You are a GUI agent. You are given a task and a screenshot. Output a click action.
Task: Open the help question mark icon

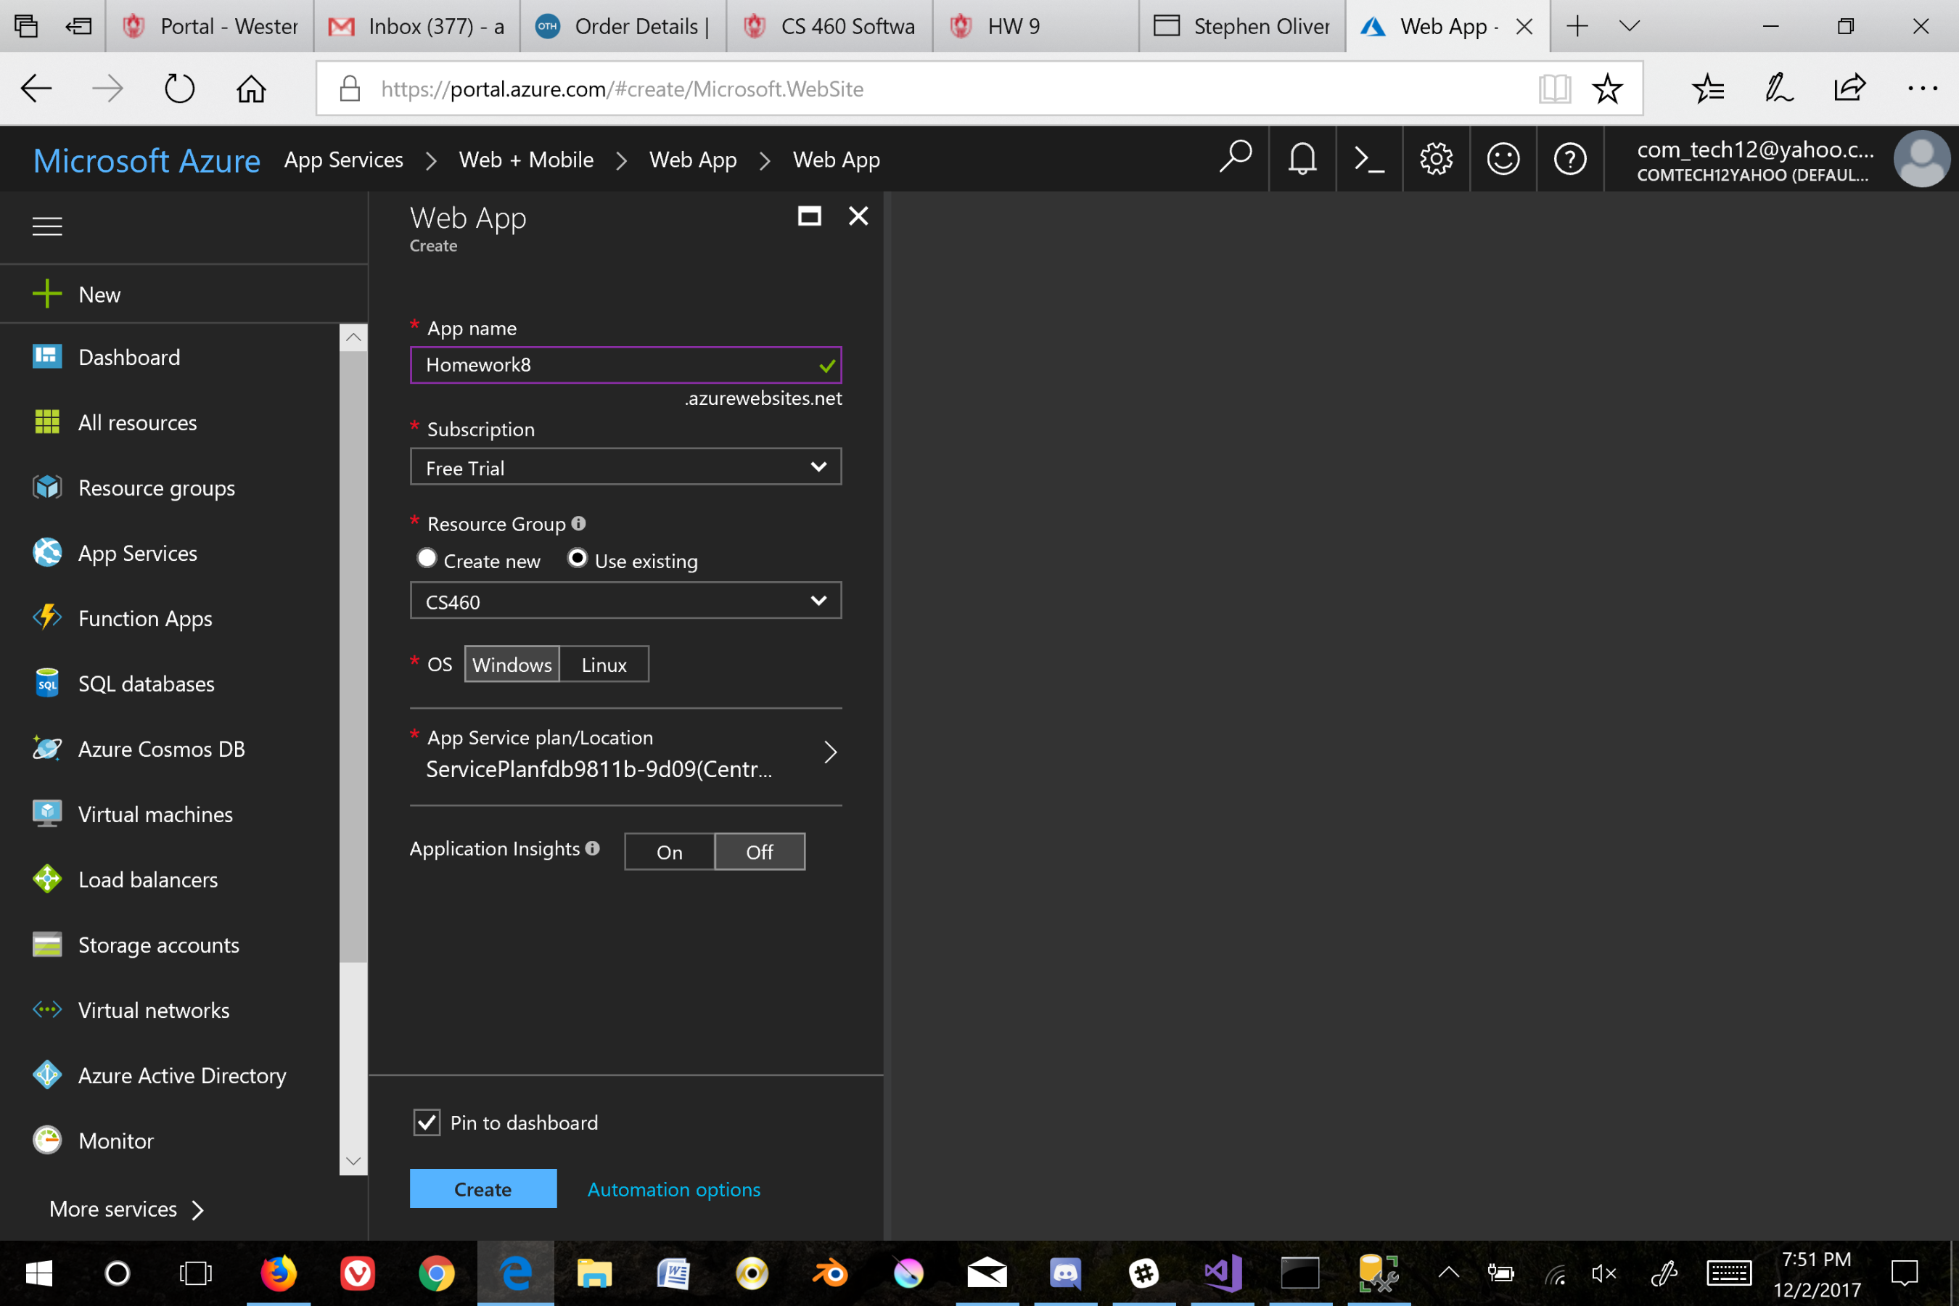click(x=1570, y=158)
